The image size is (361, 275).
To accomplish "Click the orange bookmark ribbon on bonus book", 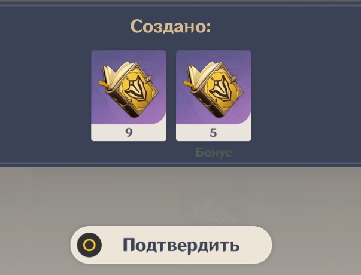I will click(x=190, y=84).
